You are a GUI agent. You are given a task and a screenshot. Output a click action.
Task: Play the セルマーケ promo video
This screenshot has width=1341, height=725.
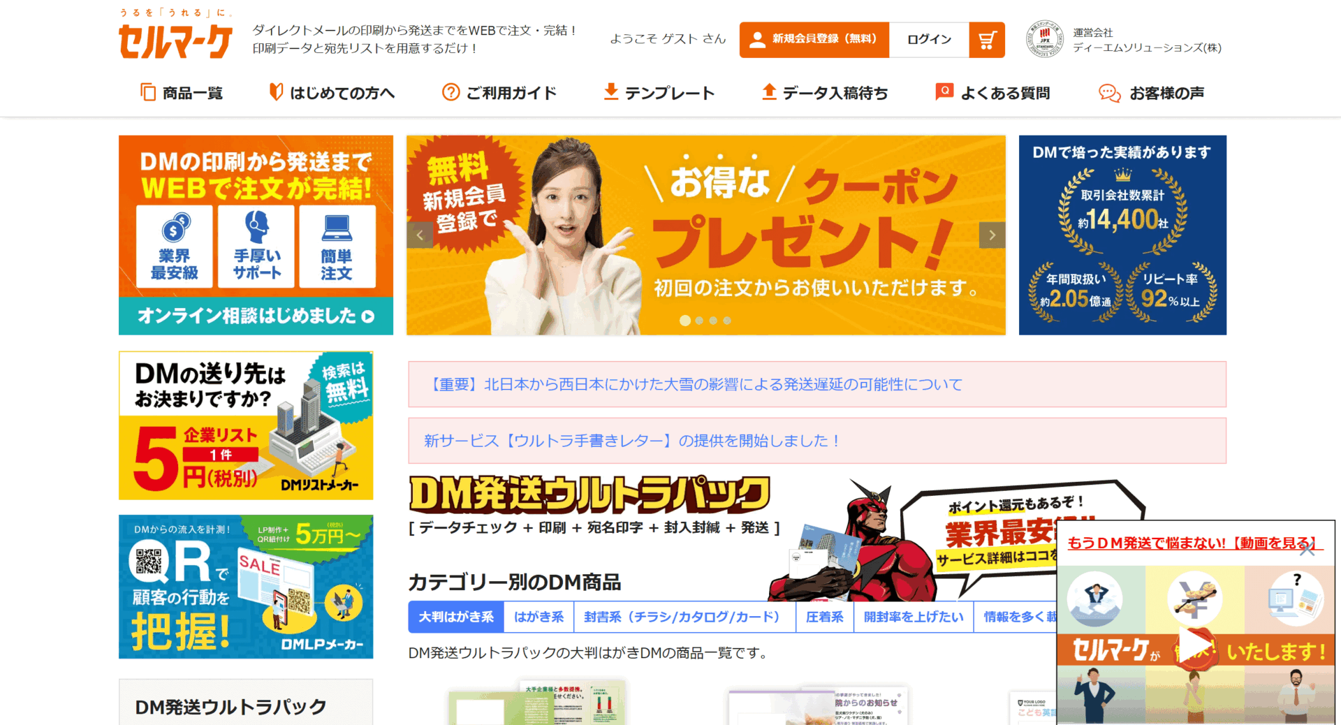[1195, 644]
